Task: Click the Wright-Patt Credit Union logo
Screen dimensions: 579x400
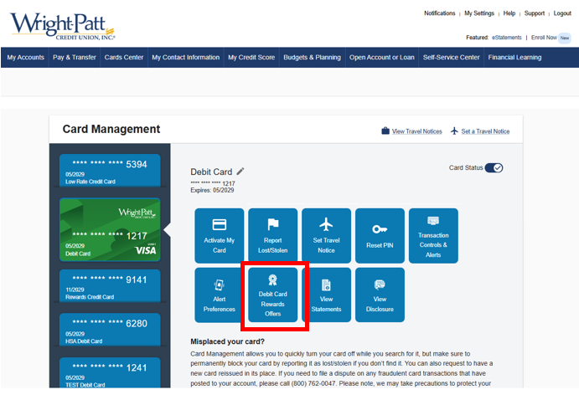Action: (62, 26)
